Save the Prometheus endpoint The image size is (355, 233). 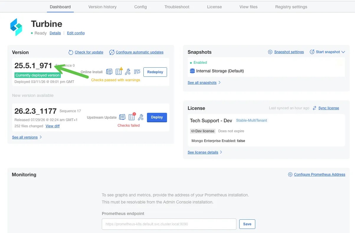tap(247, 224)
